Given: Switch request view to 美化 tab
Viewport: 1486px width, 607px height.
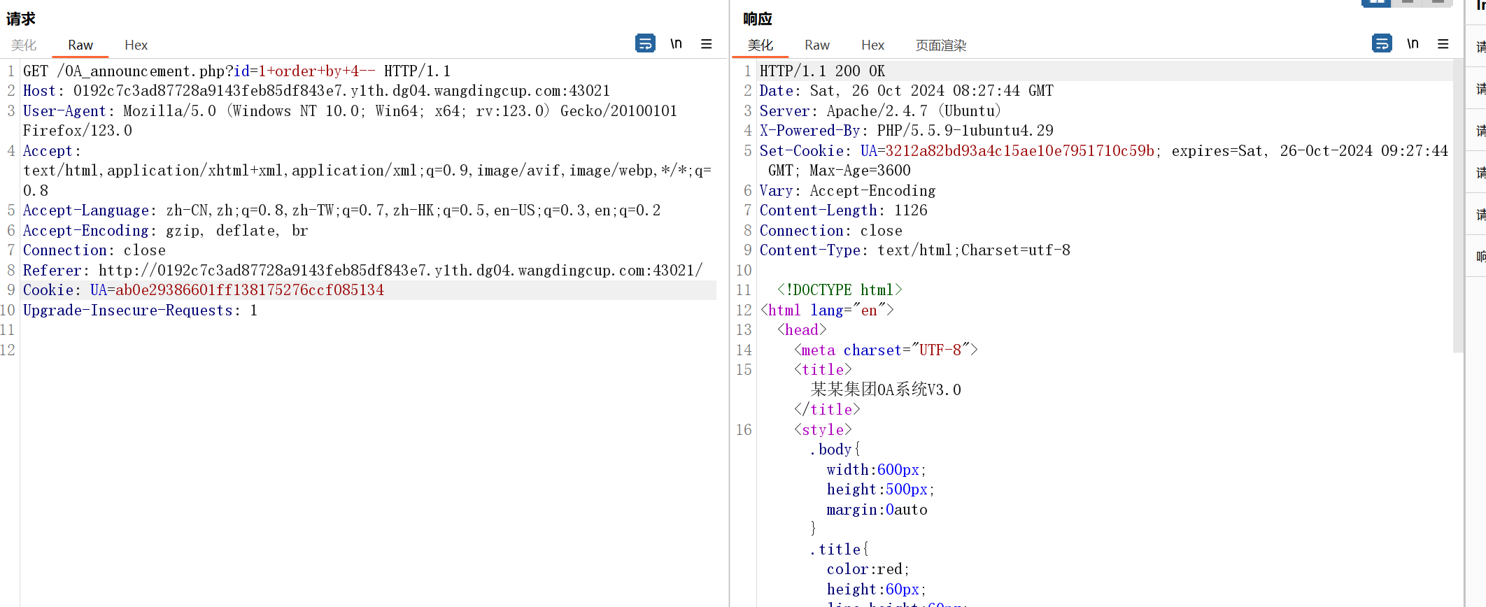Looking at the screenshot, I should click(24, 45).
